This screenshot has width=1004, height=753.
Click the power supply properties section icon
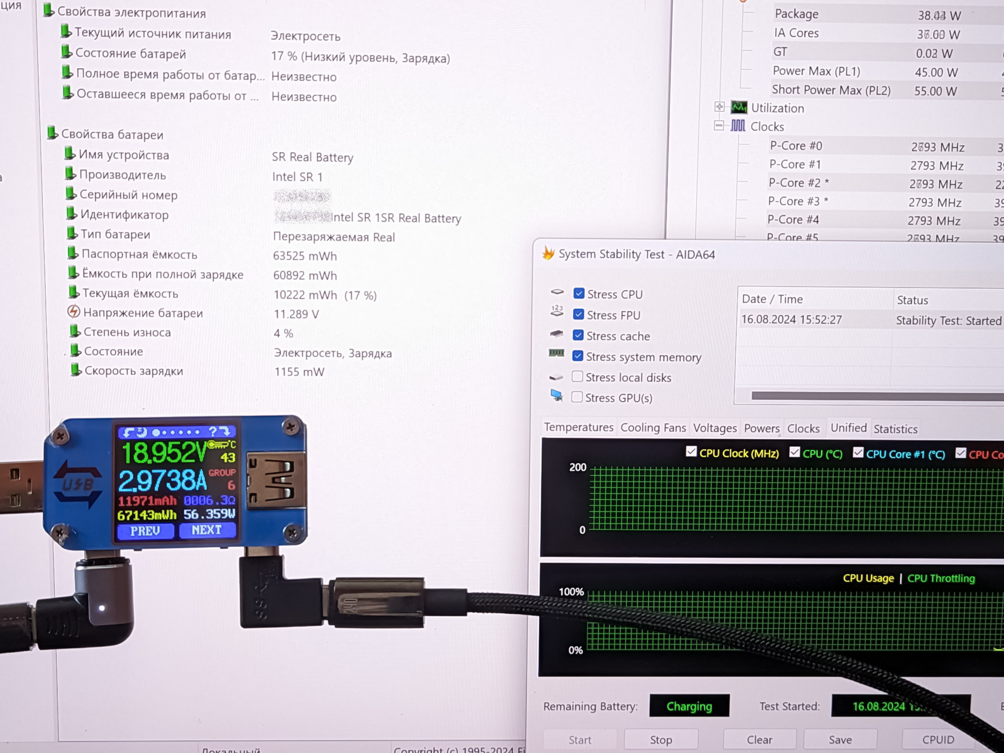pyautogui.click(x=48, y=10)
